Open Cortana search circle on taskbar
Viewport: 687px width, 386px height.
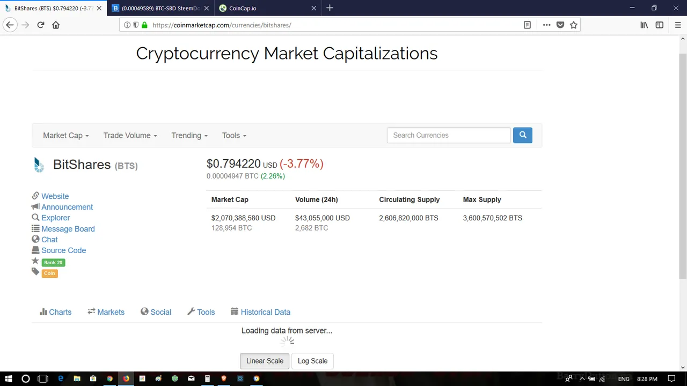coord(25,378)
